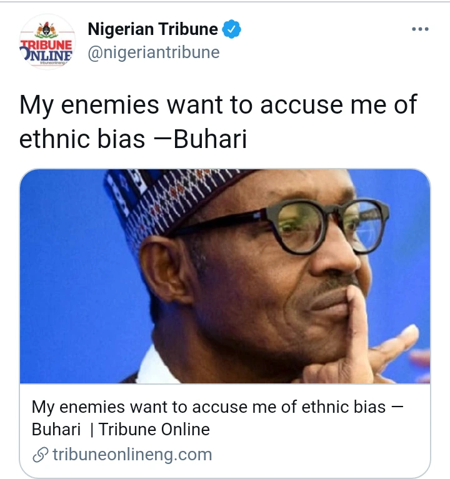Open the Nigerian Tribune profile avatar
This screenshot has width=450, height=479.
click(x=47, y=42)
